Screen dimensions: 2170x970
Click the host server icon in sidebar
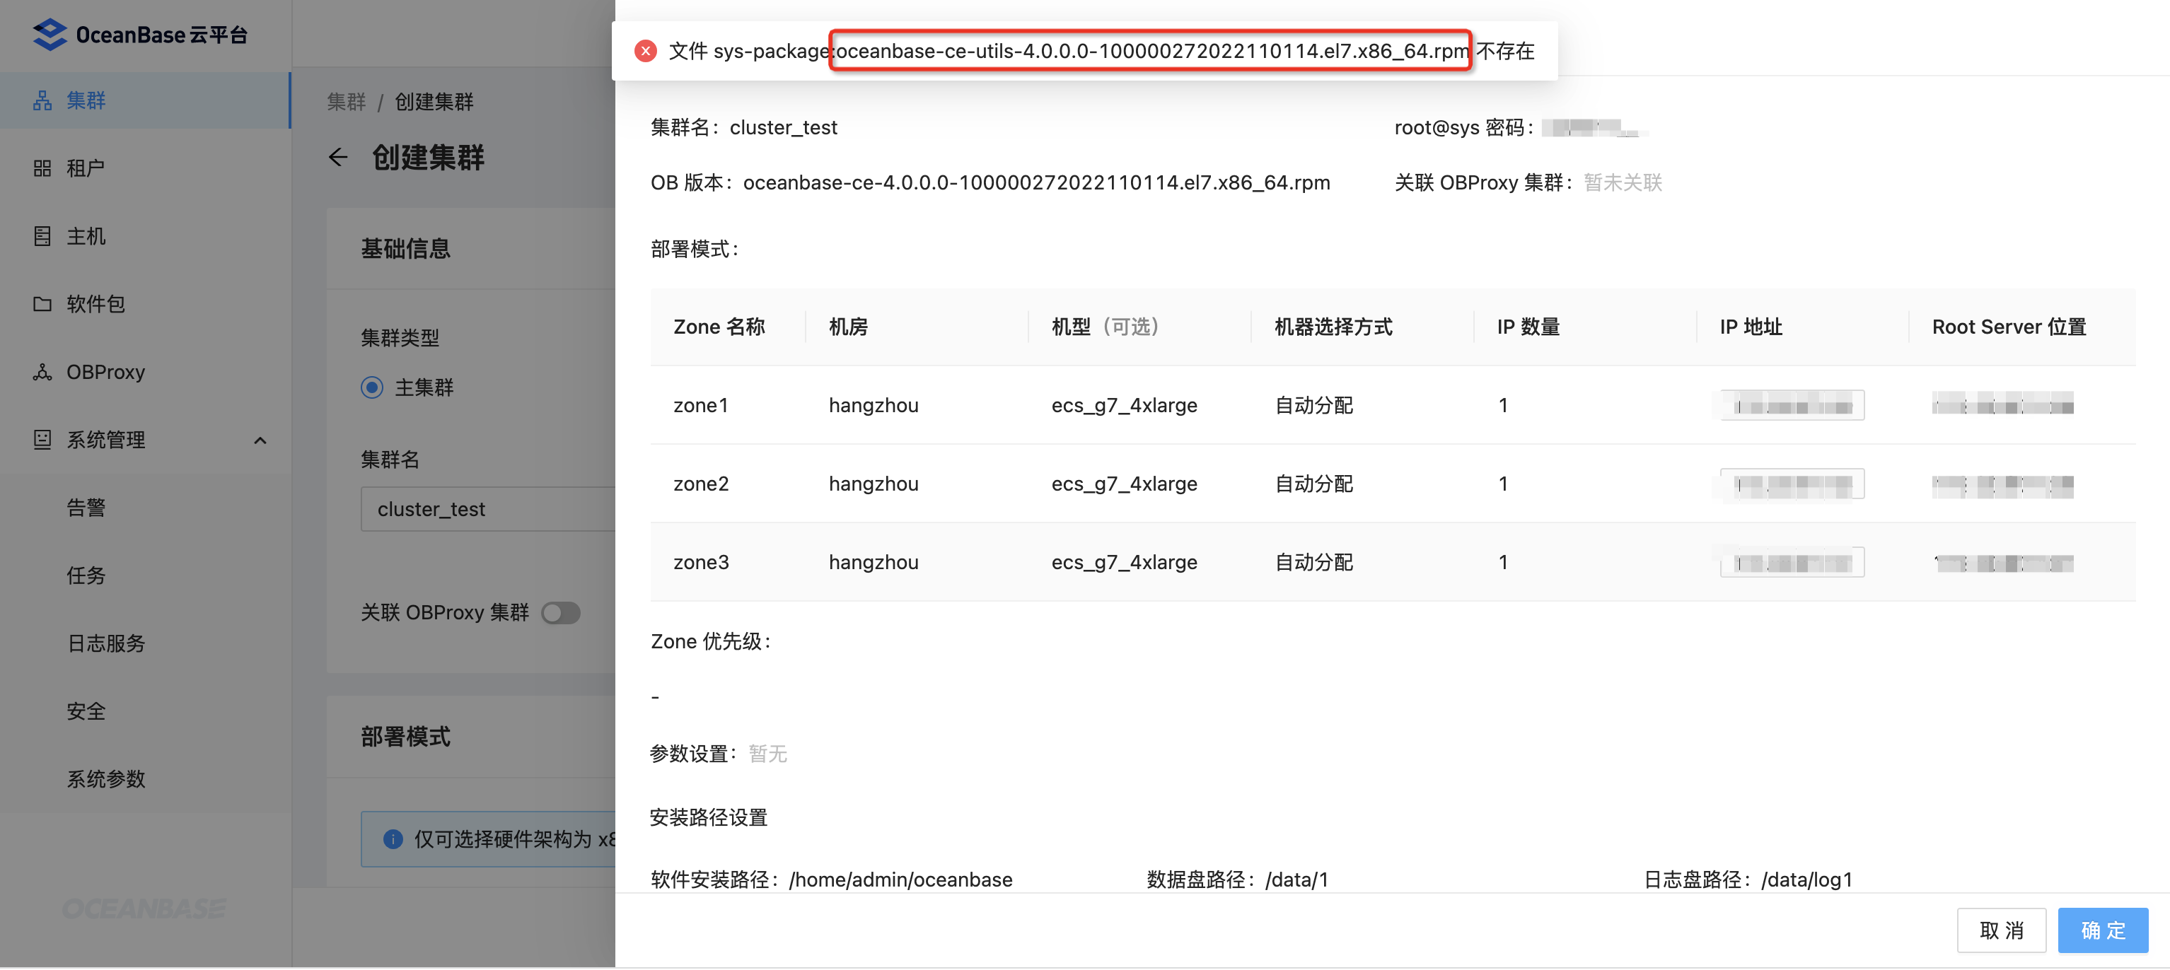[x=42, y=235]
